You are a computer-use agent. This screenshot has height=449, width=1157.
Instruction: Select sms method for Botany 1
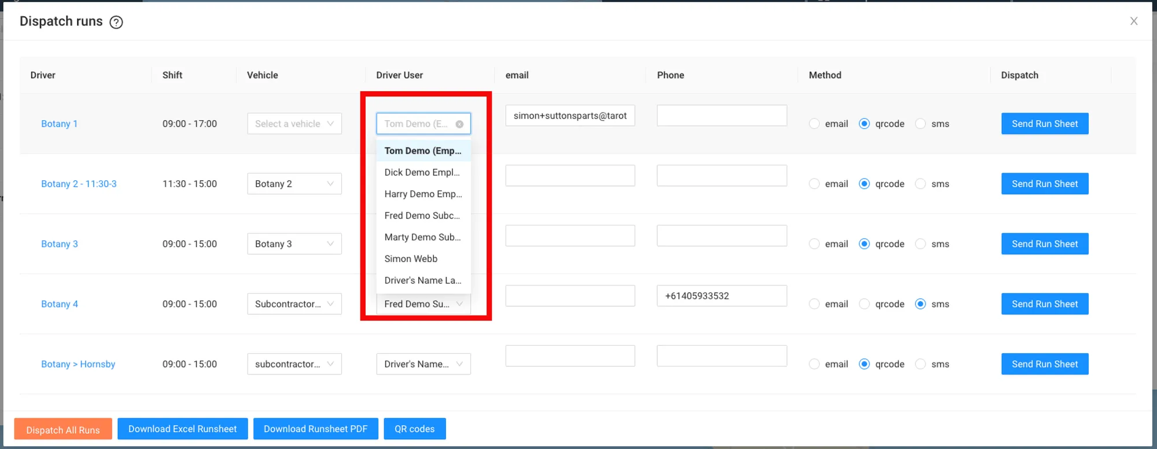[920, 124]
